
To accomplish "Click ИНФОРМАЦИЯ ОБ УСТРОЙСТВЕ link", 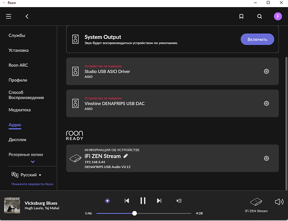I will coord(112,150).
